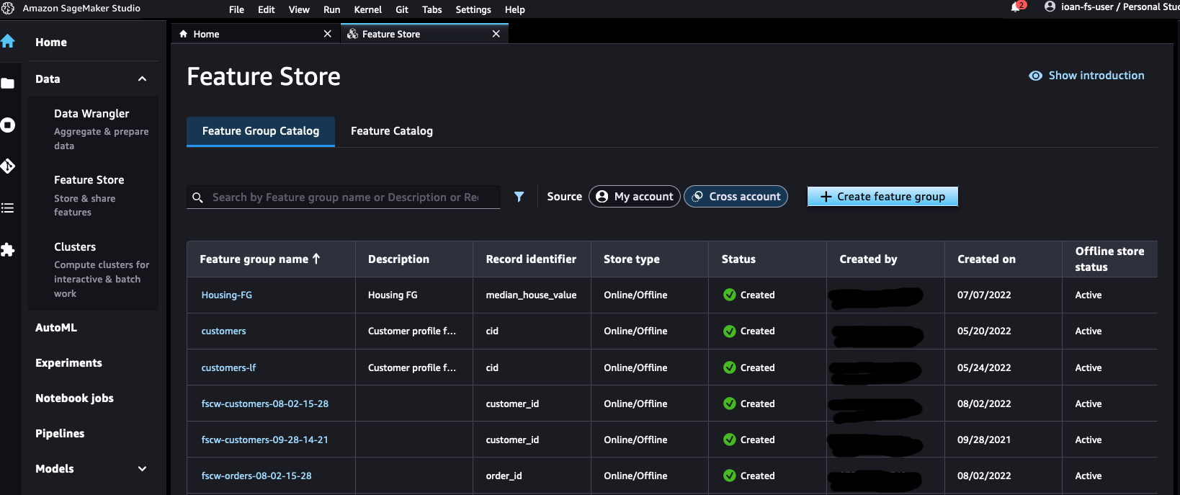Click the filter funnel icon

click(519, 197)
